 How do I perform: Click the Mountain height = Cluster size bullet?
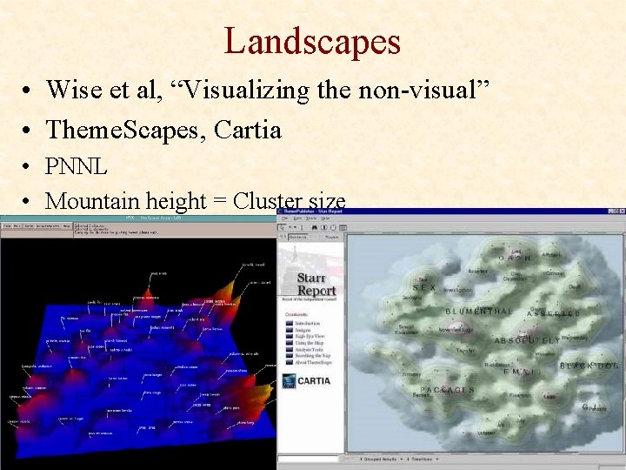pyautogui.click(x=196, y=201)
